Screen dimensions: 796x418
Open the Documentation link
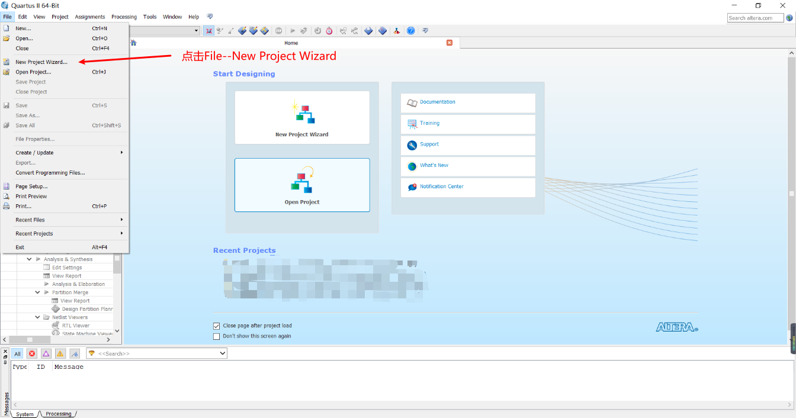tap(438, 102)
